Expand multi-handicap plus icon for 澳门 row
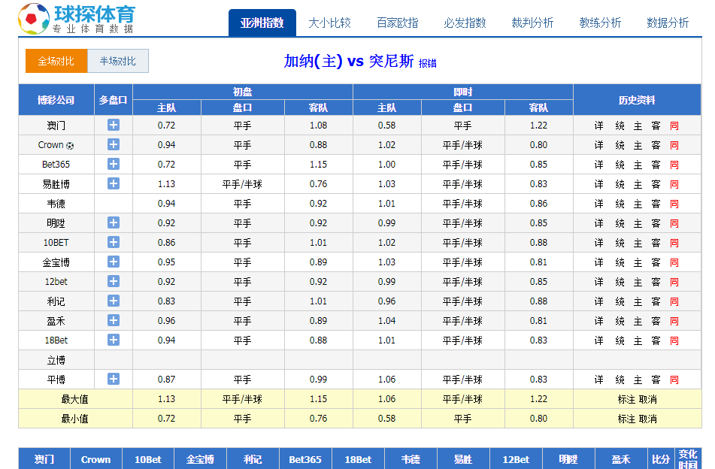 [x=114, y=125]
